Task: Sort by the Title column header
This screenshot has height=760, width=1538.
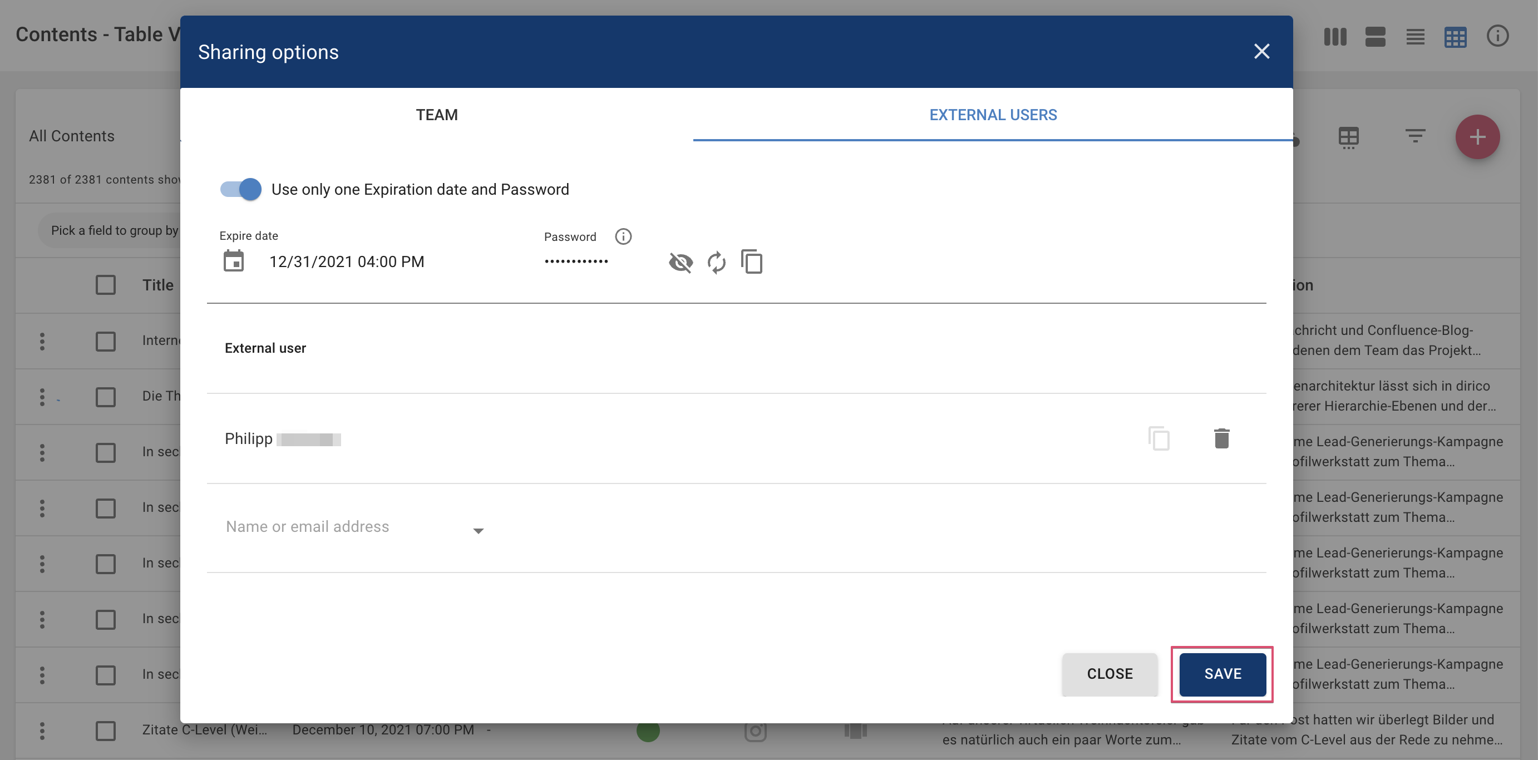Action: point(157,285)
